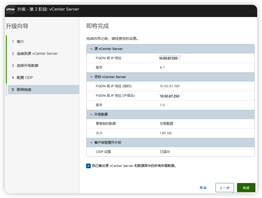Collapse the 升级数据 section
The height and width of the screenshot is (198, 262).
91,114
